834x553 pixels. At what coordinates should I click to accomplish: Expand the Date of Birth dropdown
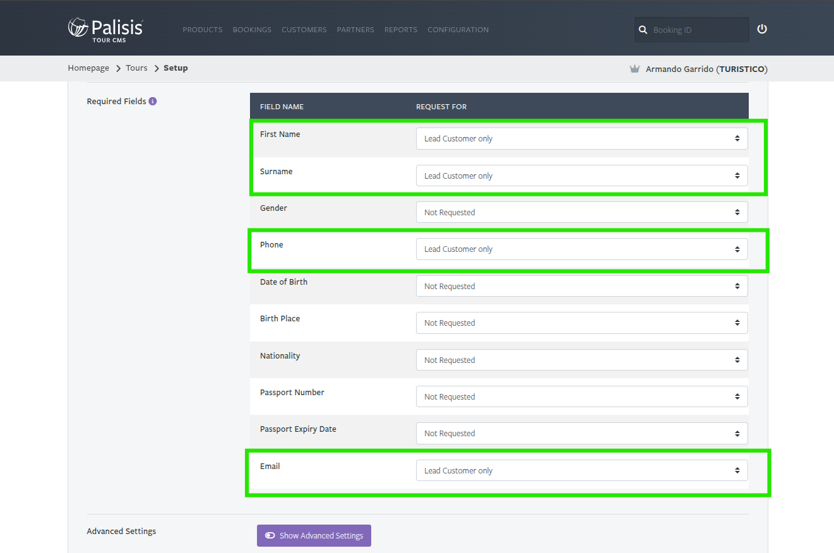[x=581, y=286]
